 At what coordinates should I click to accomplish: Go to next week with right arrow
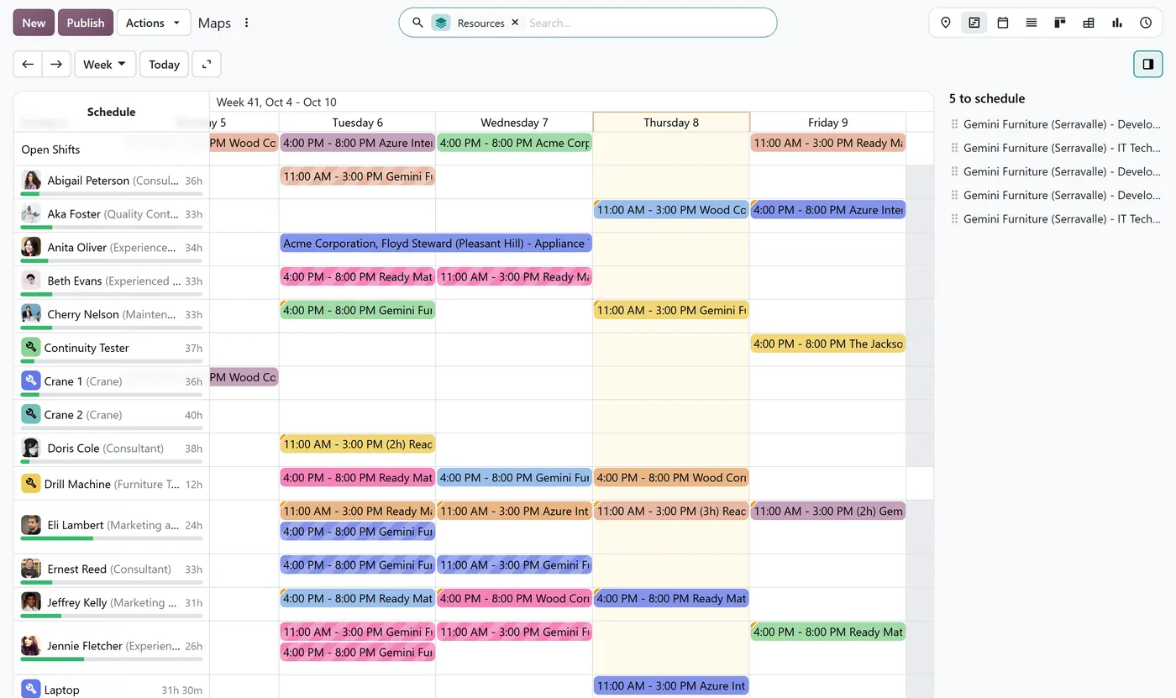click(56, 64)
